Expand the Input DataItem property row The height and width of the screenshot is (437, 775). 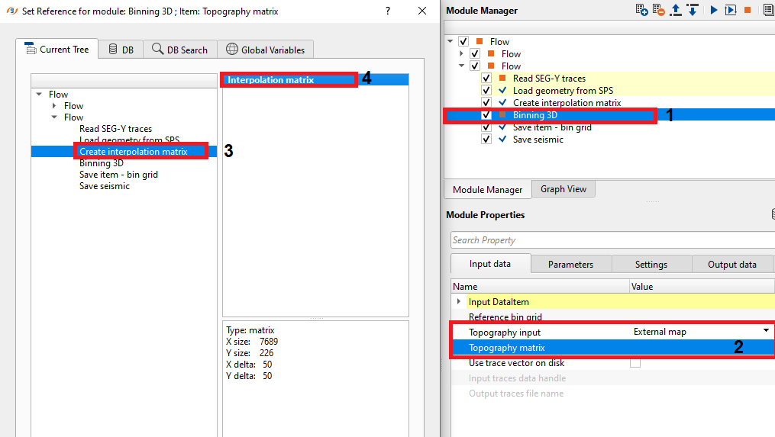pyautogui.click(x=459, y=302)
